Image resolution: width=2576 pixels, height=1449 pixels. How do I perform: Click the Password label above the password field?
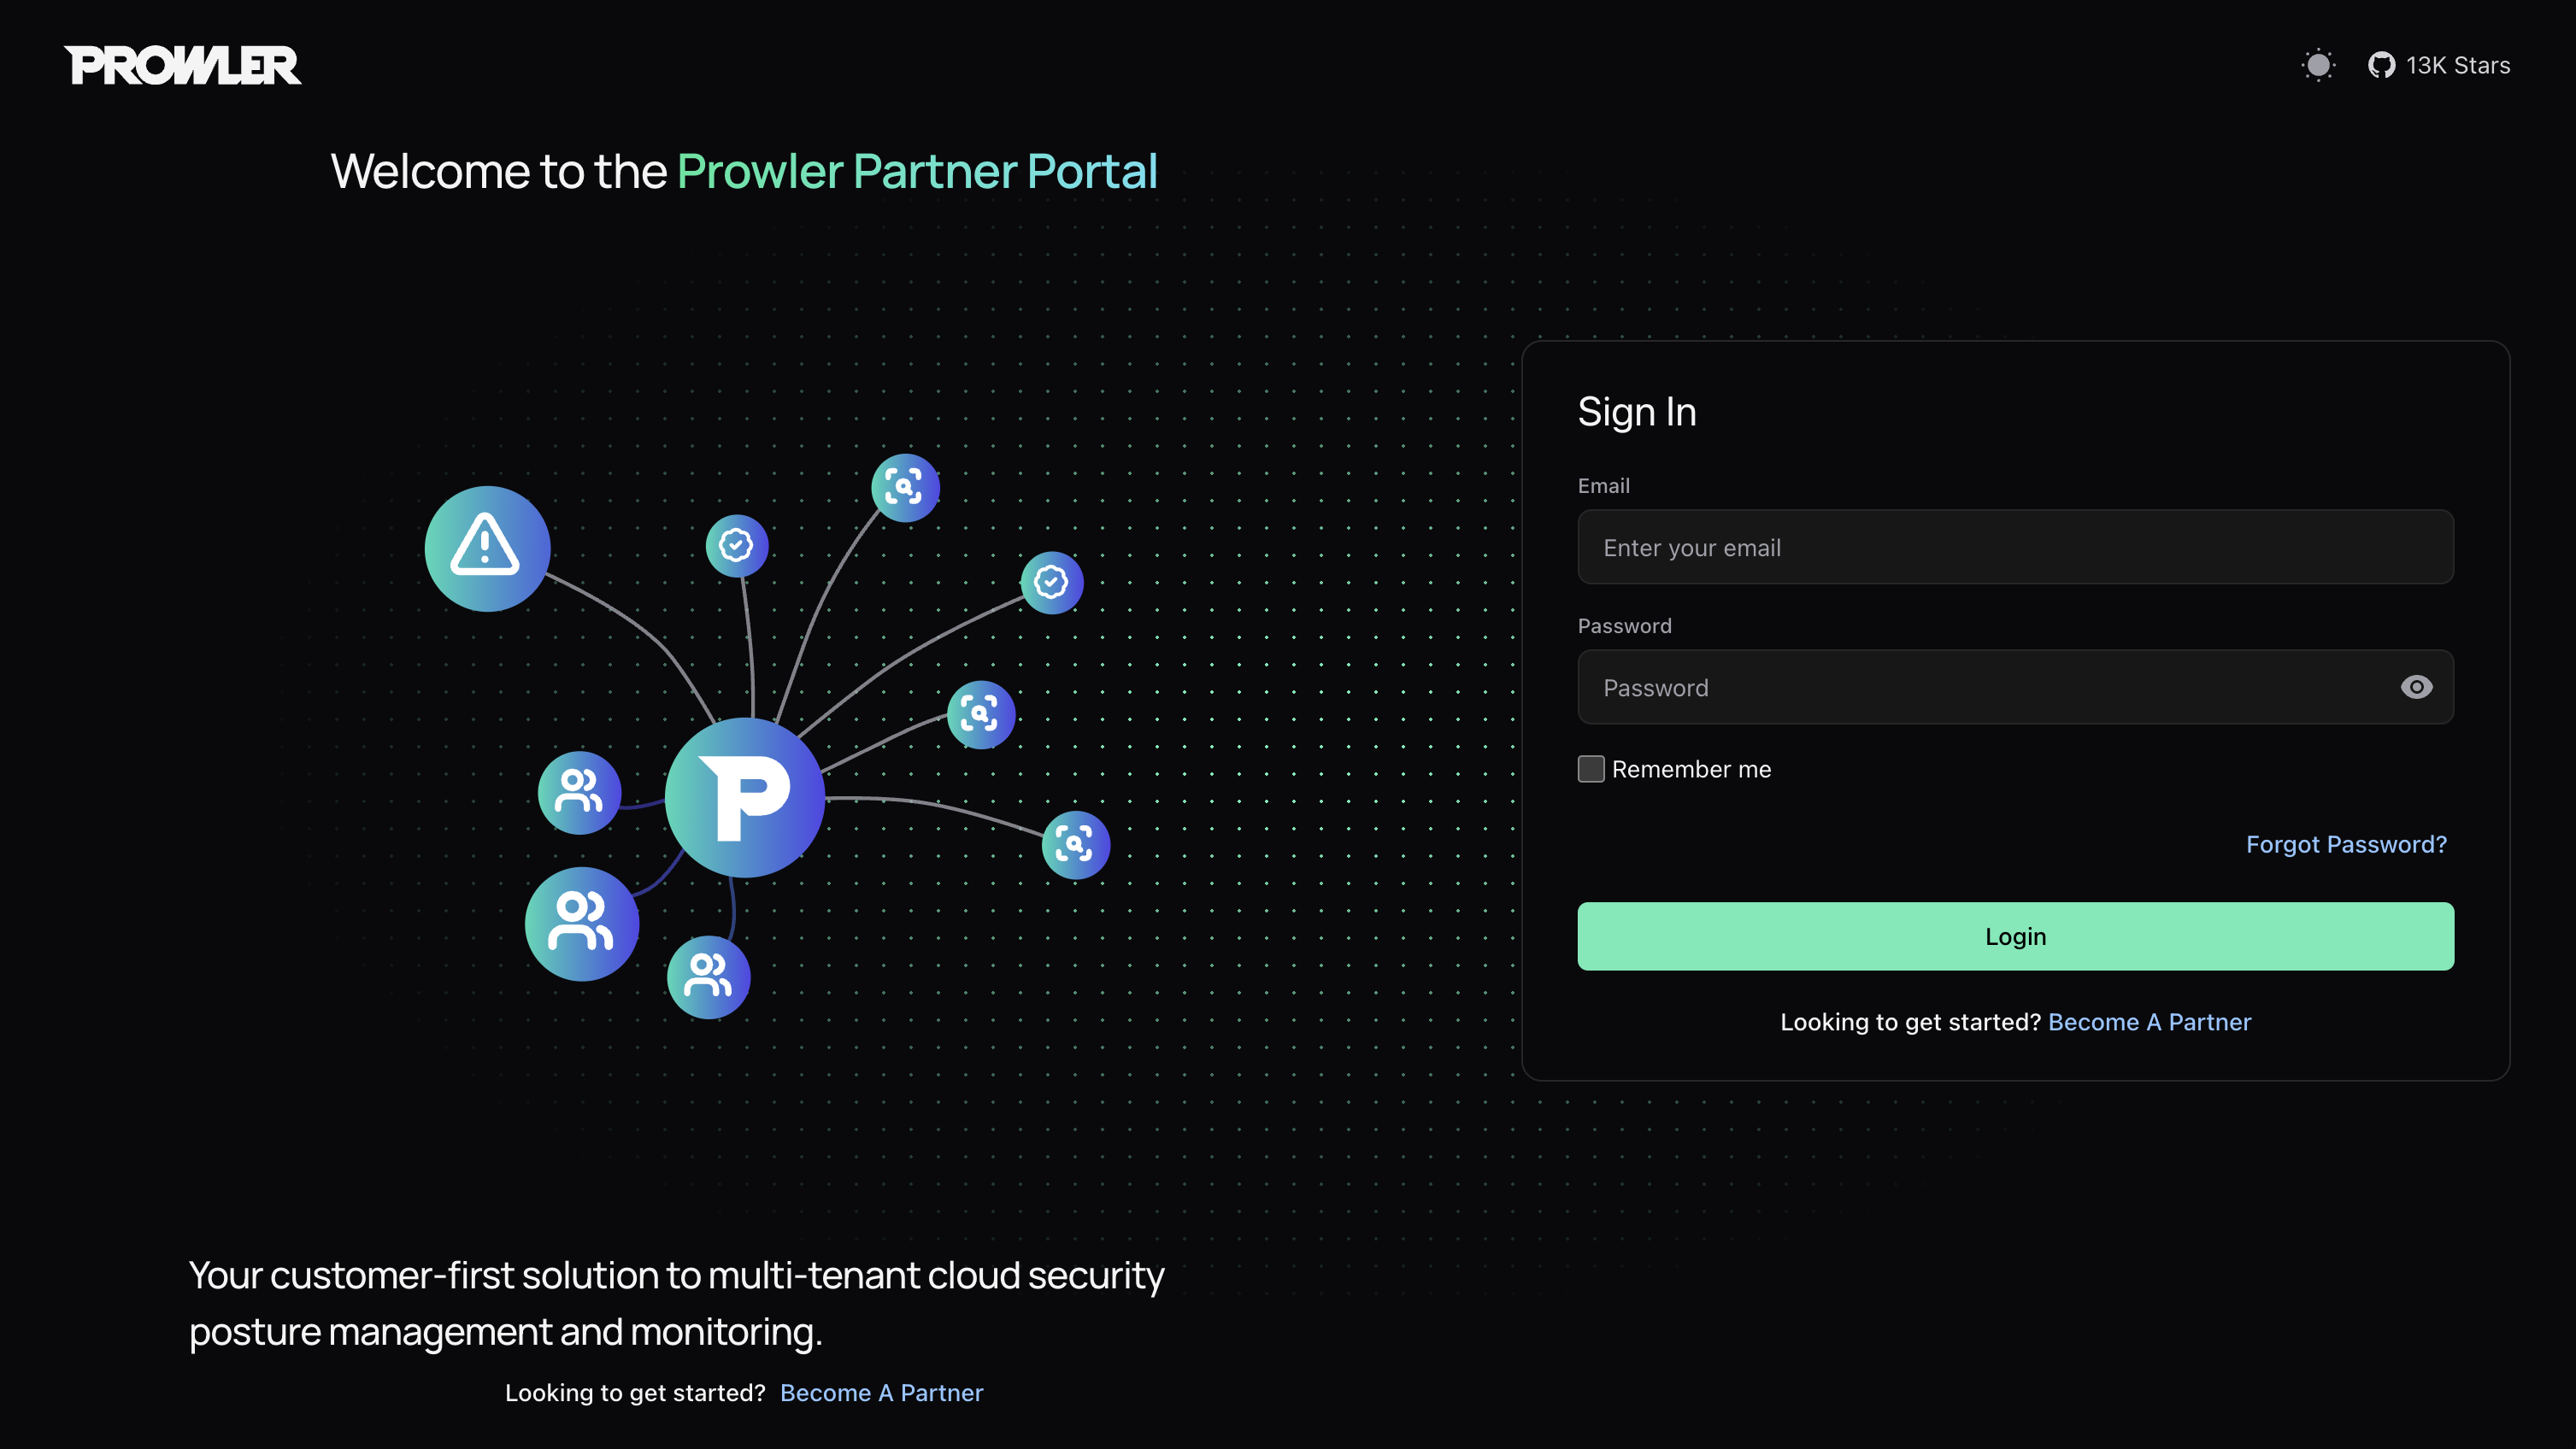[1624, 625]
